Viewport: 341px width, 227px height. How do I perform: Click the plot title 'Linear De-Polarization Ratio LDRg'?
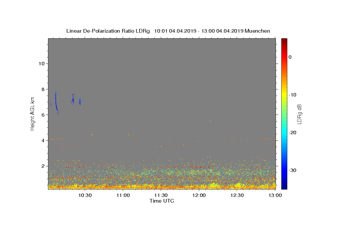(108, 31)
